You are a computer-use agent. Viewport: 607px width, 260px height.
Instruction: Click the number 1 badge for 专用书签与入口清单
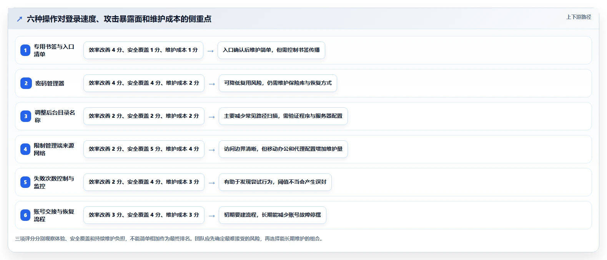(25, 50)
